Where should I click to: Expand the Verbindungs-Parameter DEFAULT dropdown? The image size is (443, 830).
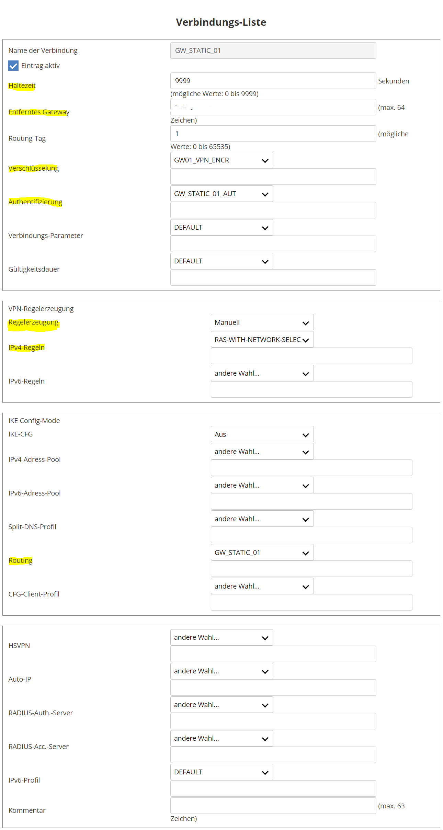(221, 227)
